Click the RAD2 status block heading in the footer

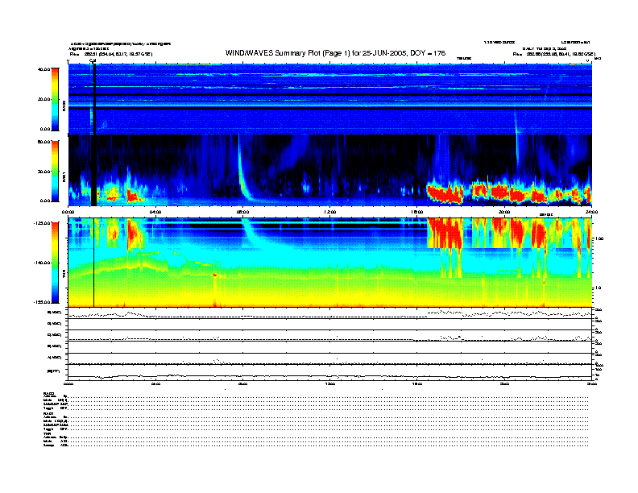(x=49, y=393)
